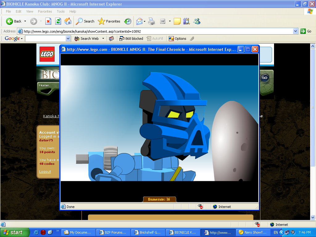
Task: Open the Windows start button
Action: click(15, 232)
